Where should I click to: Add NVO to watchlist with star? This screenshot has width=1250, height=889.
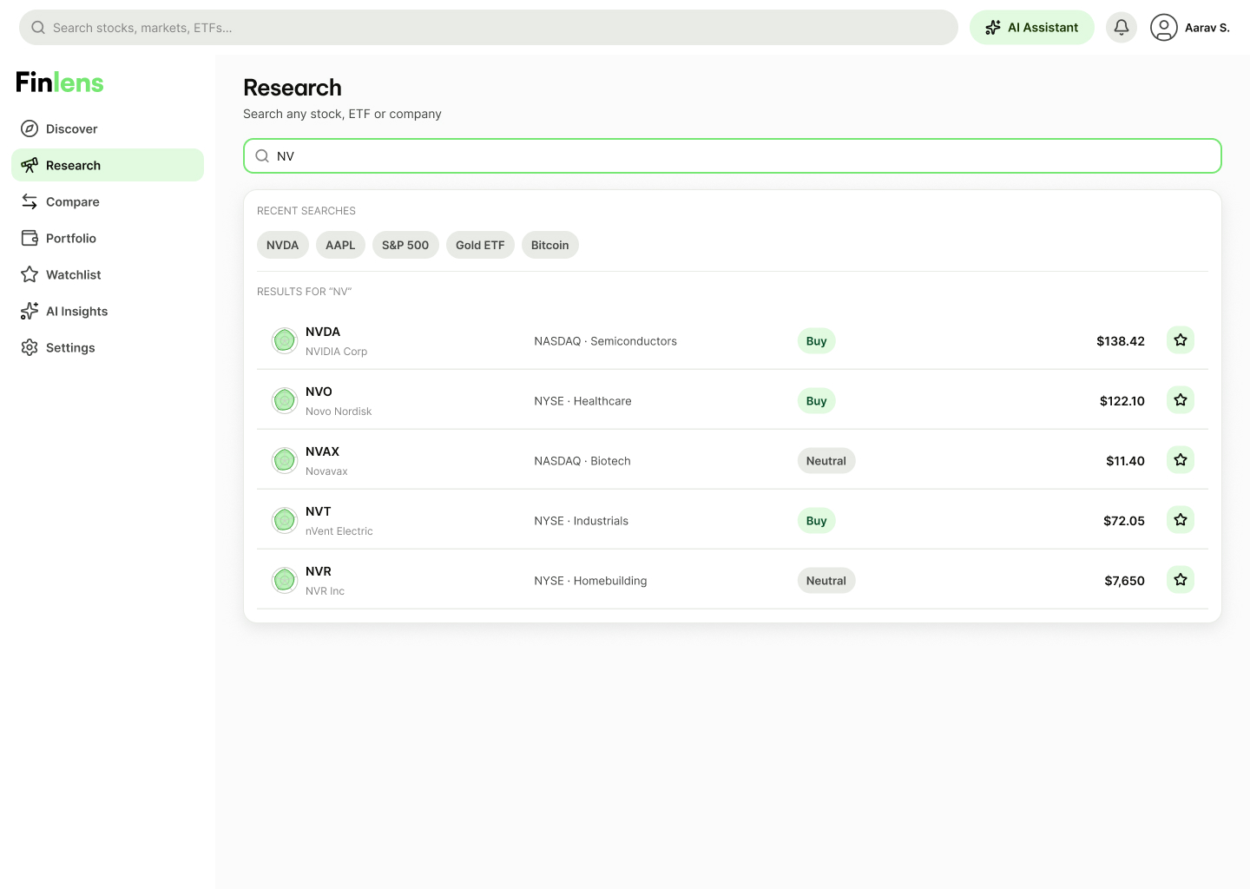[x=1181, y=400]
